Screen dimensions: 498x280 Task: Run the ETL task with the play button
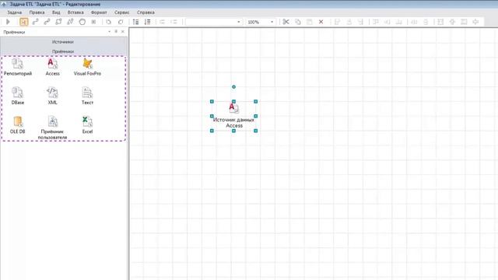click(x=9, y=22)
